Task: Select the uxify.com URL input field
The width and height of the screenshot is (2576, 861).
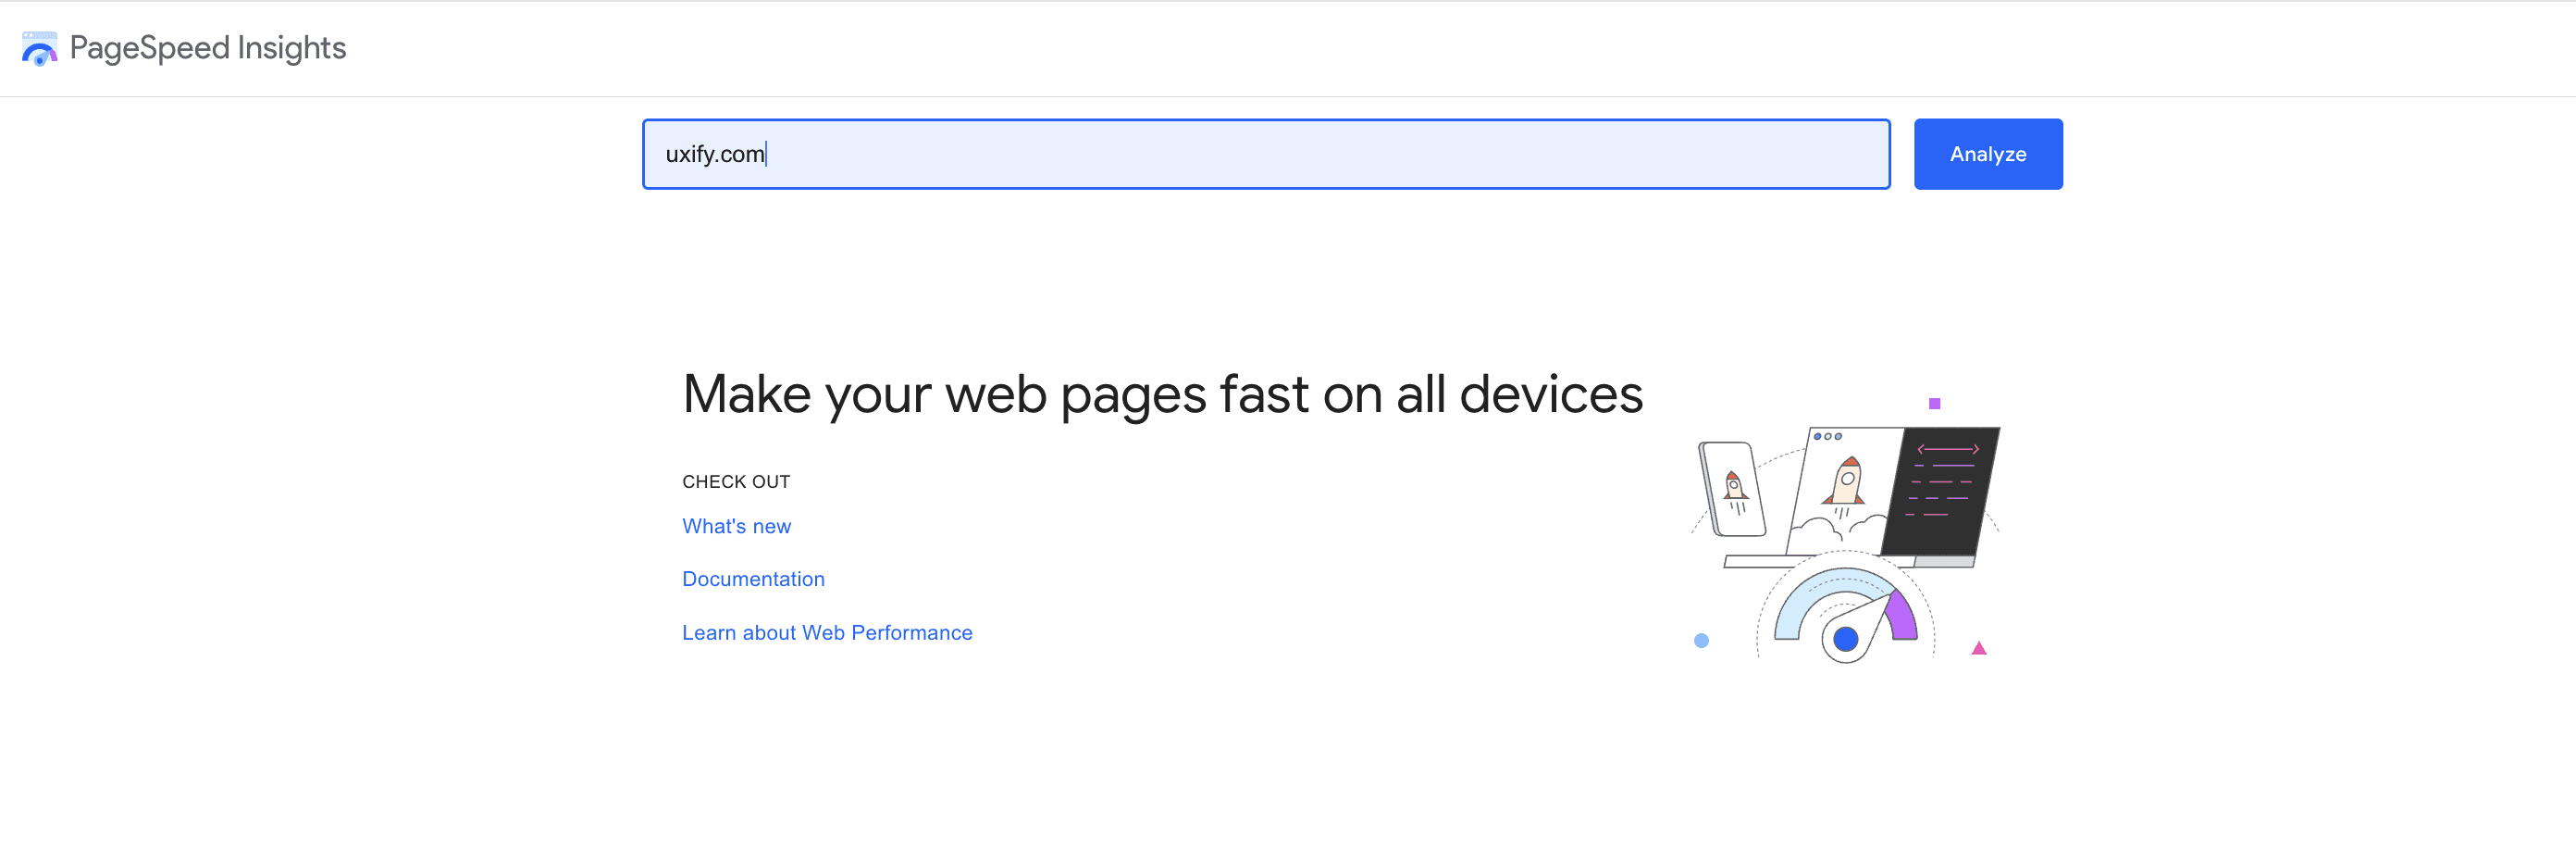Action: tap(1265, 154)
